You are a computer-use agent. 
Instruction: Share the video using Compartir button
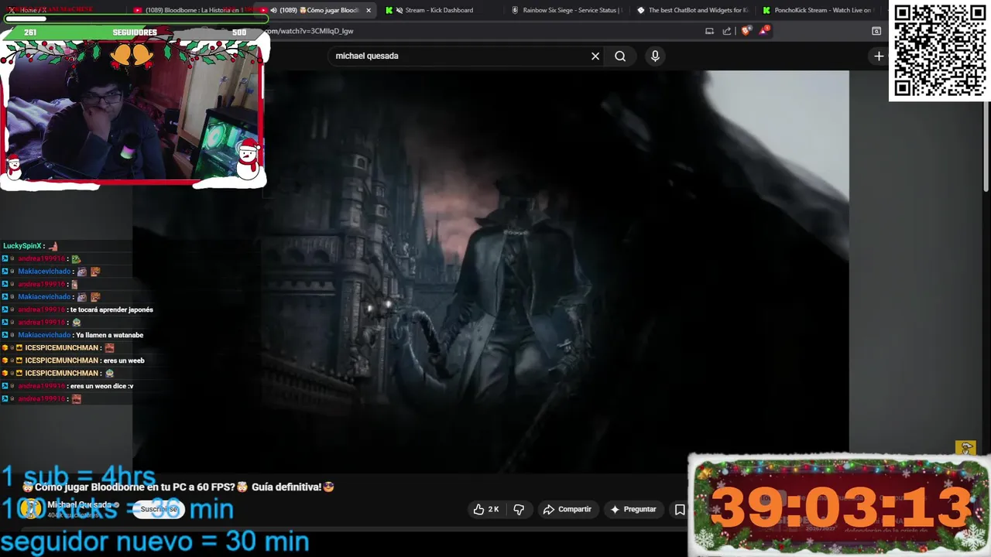568,509
